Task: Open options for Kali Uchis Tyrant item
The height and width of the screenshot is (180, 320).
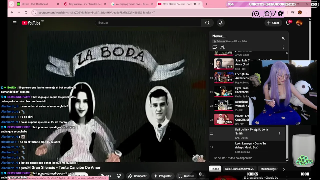Action: [280, 134]
